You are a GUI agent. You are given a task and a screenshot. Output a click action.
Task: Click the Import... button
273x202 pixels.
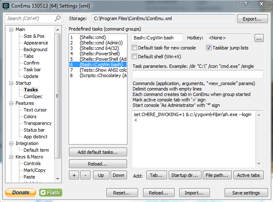click(194, 193)
